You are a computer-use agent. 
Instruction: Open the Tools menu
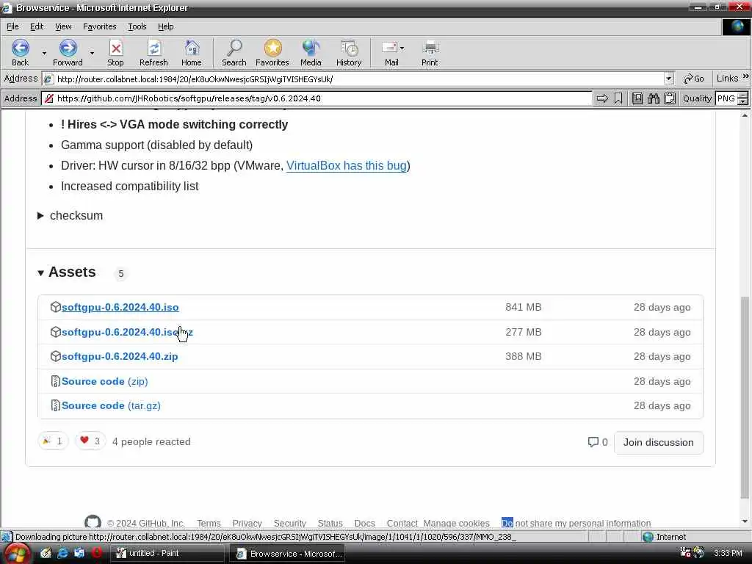(137, 26)
